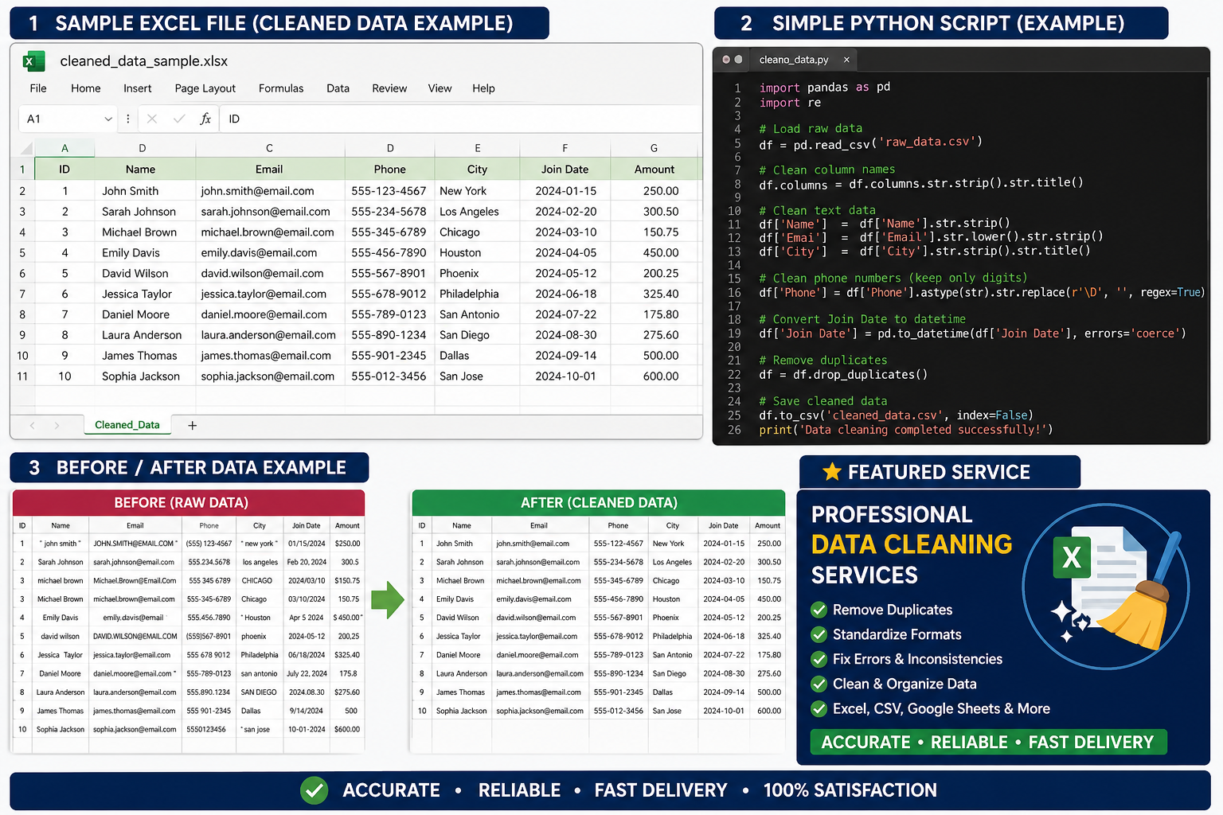Open the formula bar three-dot options handle

coord(128,119)
